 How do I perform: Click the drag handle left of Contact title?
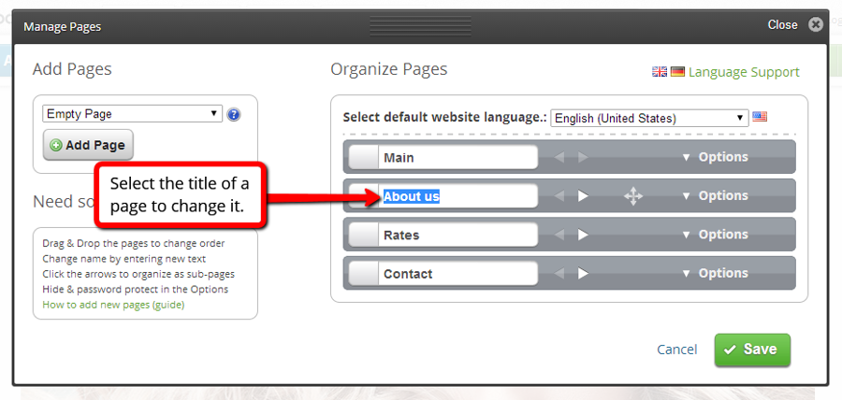362,274
